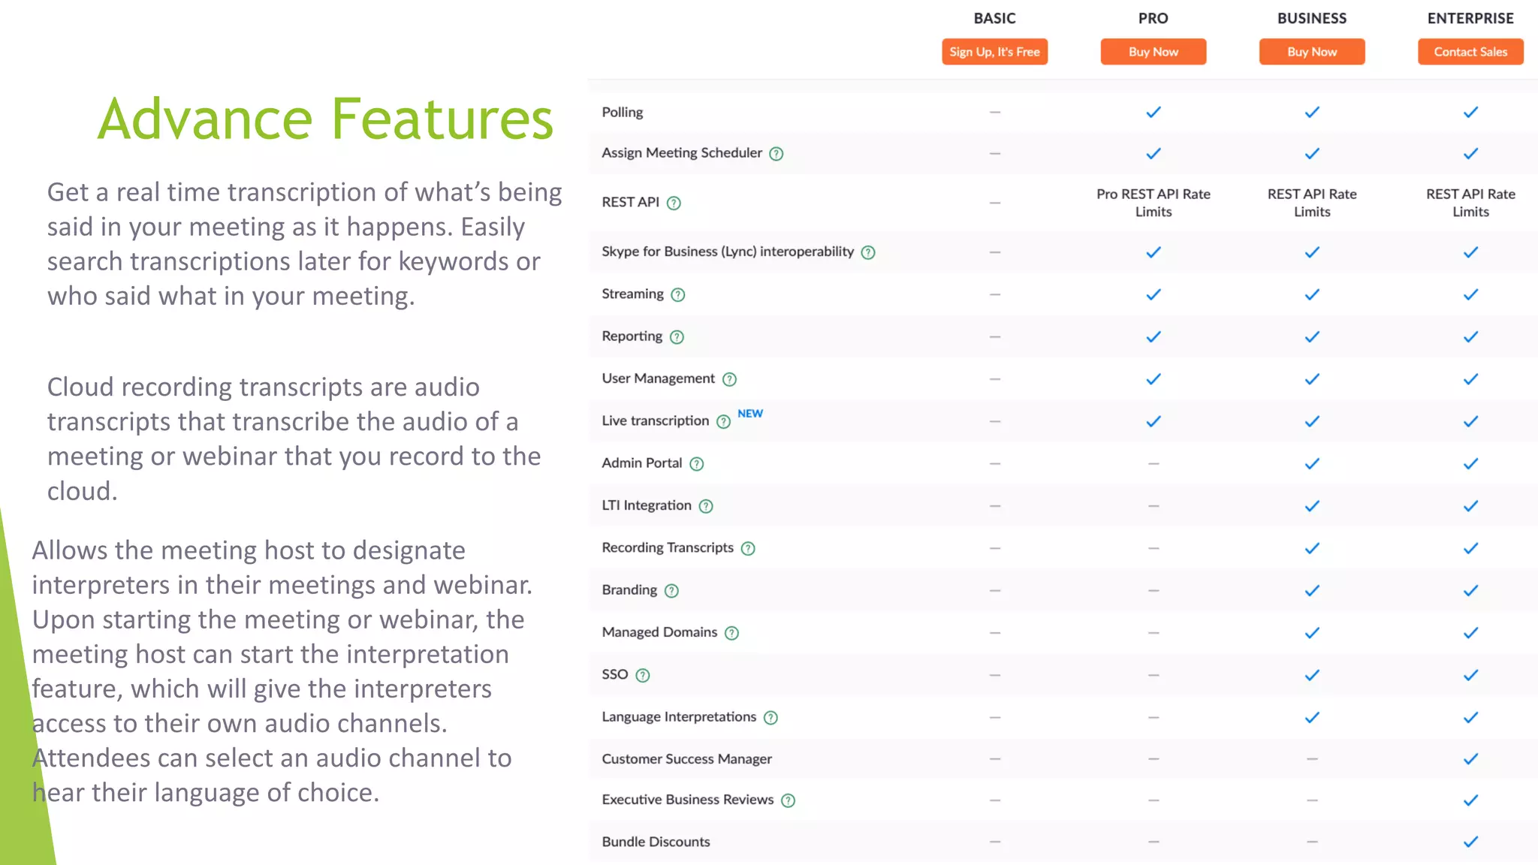Click the Assign Meeting Scheduler label
This screenshot has width=1538, height=865.
tap(681, 152)
